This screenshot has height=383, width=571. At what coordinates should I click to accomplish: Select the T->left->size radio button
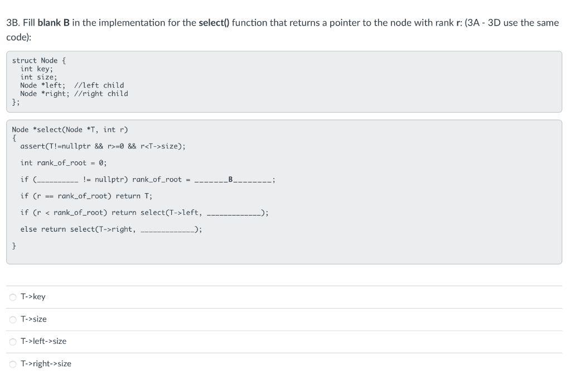[x=12, y=341]
